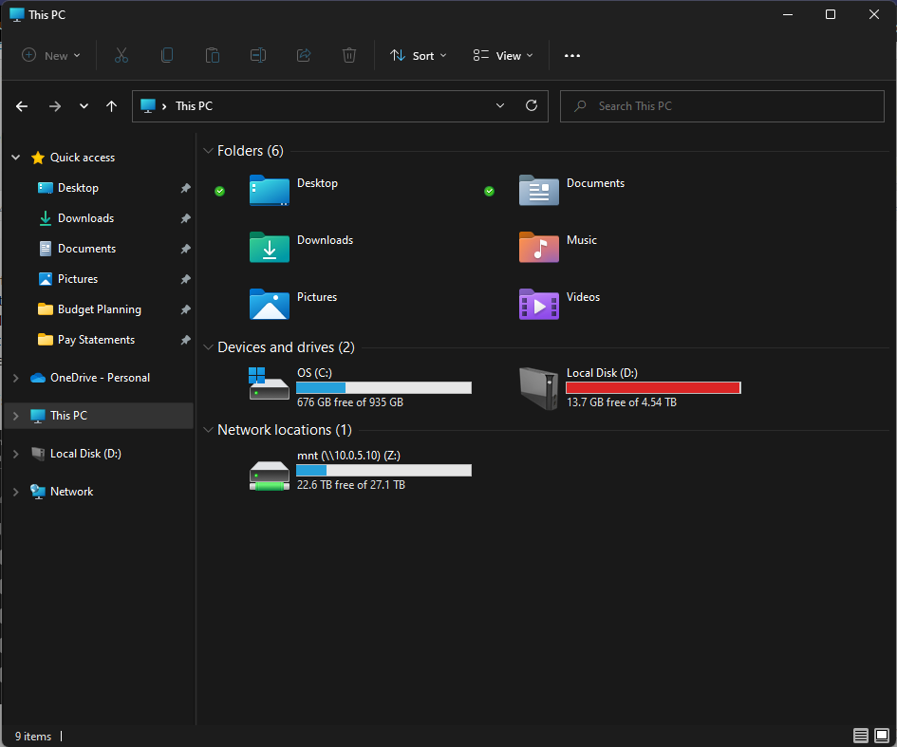The image size is (897, 747).
Task: Click the Delete trash can icon
Action: [x=349, y=56]
